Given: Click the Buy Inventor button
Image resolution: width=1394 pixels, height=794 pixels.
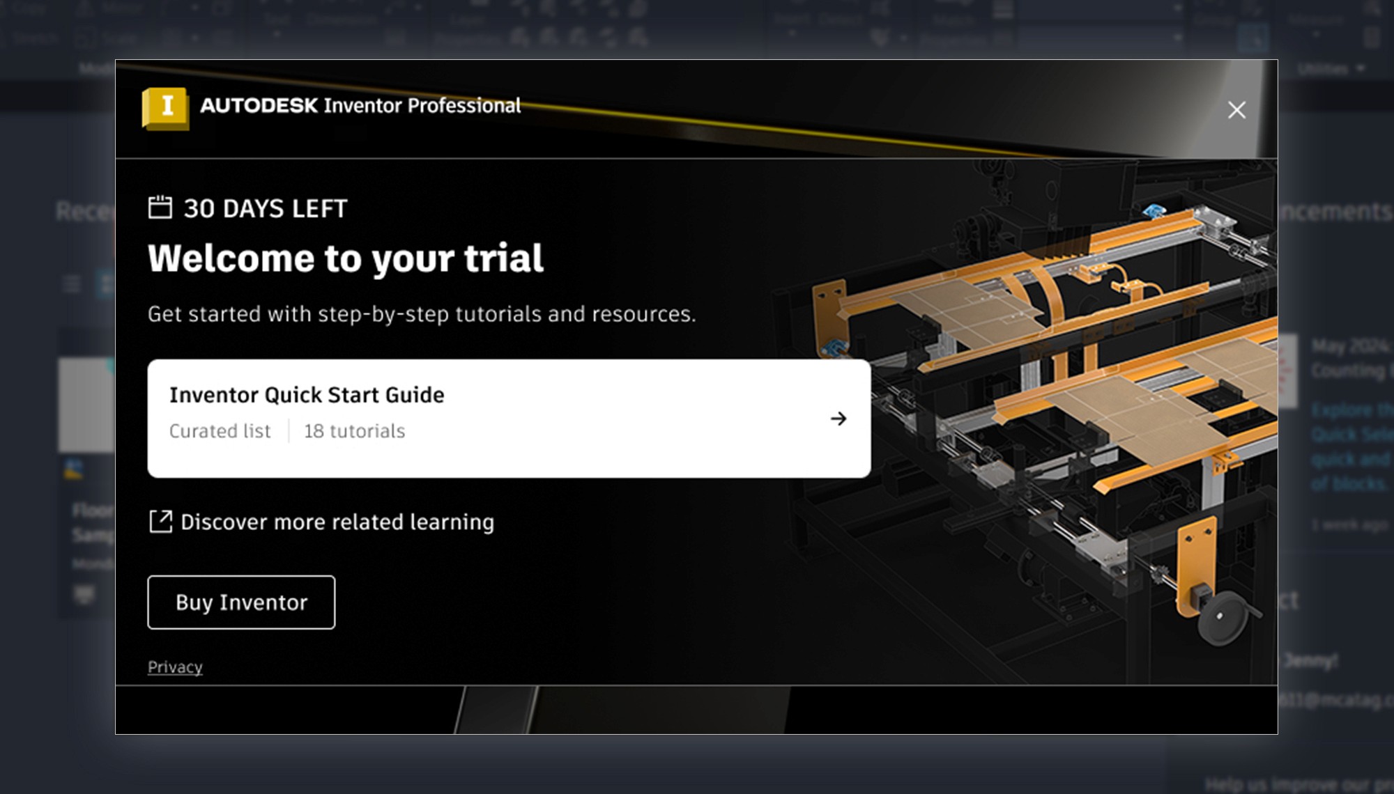Looking at the screenshot, I should pyautogui.click(x=241, y=602).
